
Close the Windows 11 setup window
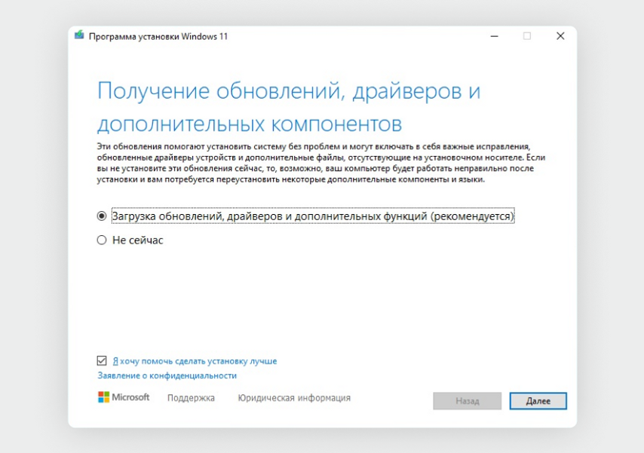(x=560, y=36)
